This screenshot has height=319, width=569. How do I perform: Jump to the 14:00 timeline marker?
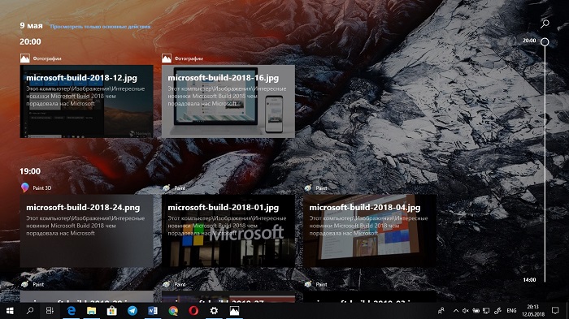(529, 280)
